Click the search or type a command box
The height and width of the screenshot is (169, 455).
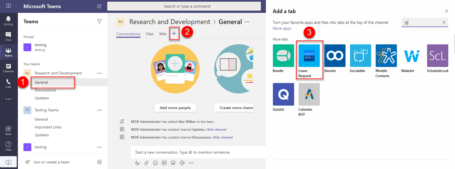click(x=184, y=6)
